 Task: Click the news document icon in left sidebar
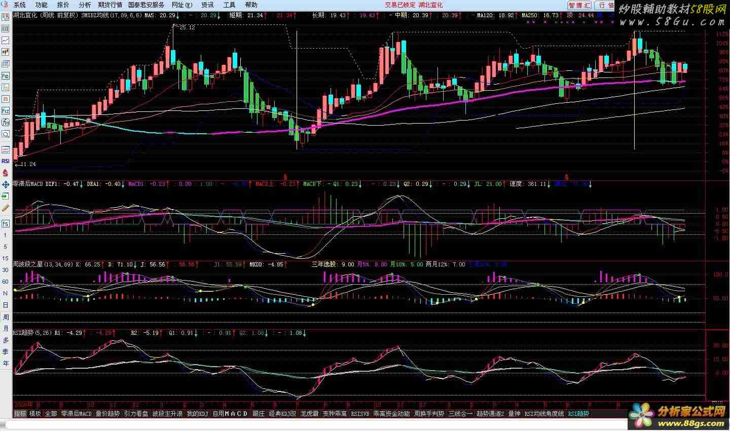(x=6, y=64)
